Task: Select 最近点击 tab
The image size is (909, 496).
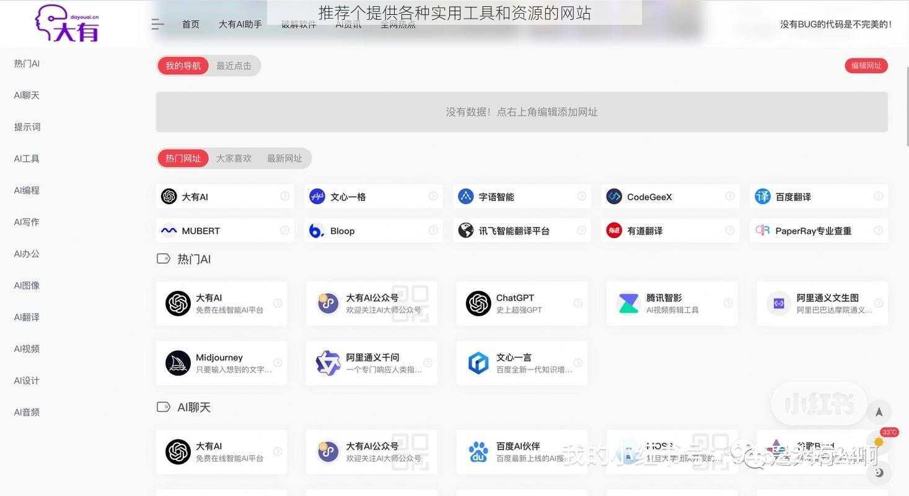Action: click(x=234, y=66)
